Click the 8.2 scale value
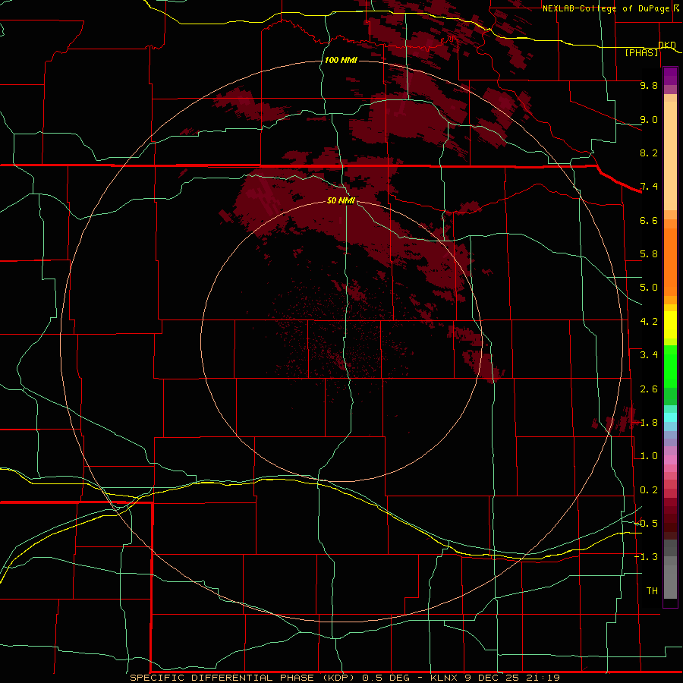The image size is (683, 683). [649, 153]
